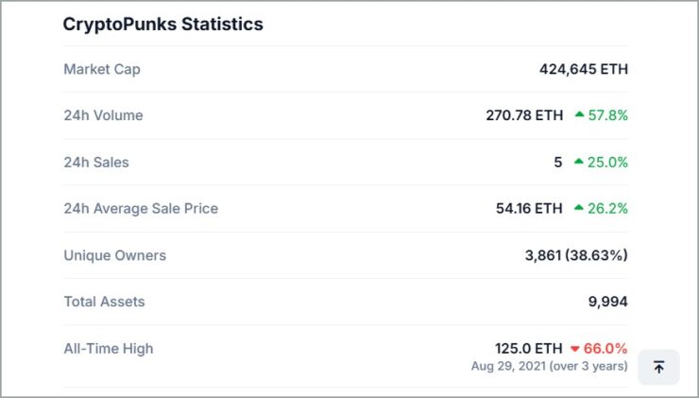Click the 24h Volume label
The width and height of the screenshot is (699, 398).
(x=103, y=115)
